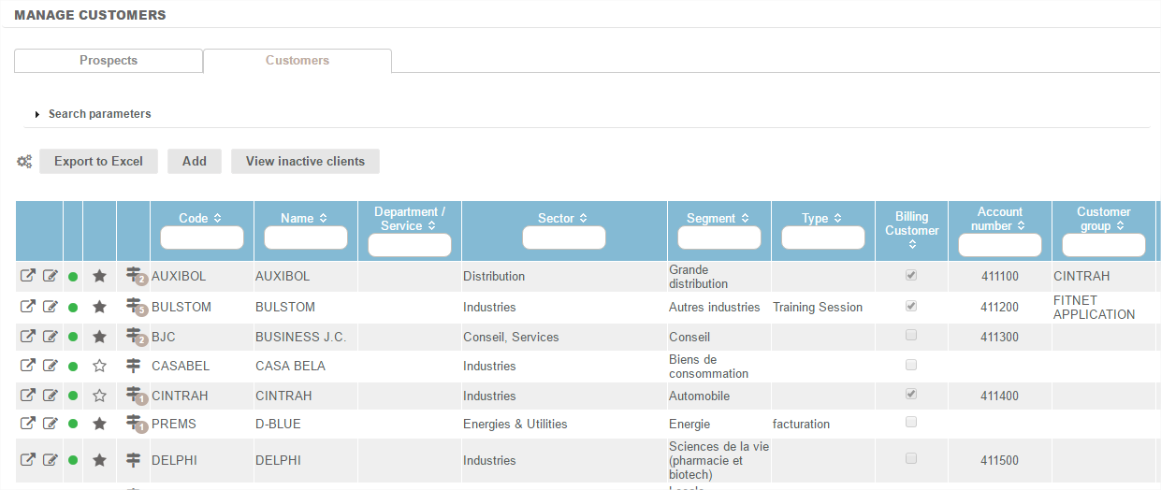This screenshot has width=1161, height=490.
Task: Edit the BULSTOM customer using pencil icon
Action: (x=51, y=307)
